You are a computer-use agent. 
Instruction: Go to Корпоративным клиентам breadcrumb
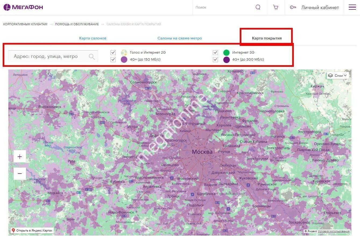(x=25, y=24)
